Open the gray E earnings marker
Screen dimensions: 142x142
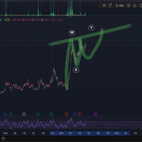click(24, 114)
